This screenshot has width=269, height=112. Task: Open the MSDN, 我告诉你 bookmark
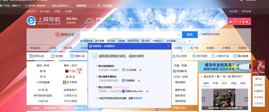pos(35,6)
